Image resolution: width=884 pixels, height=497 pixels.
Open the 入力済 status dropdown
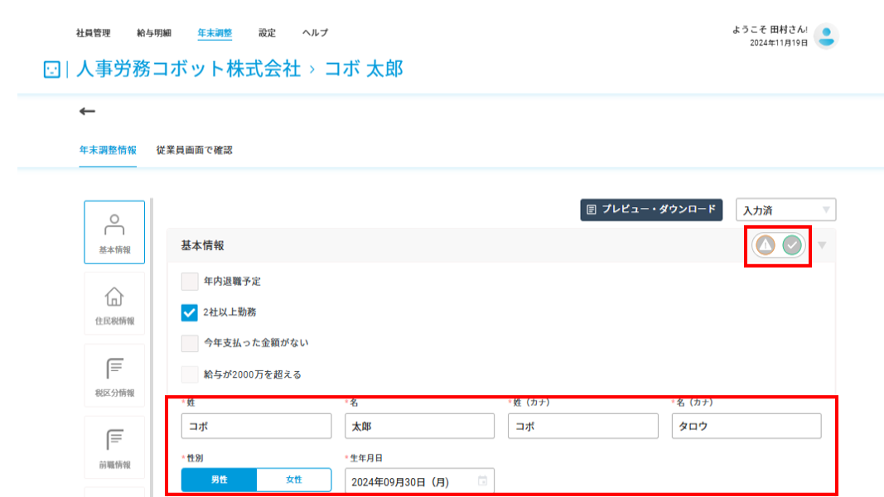tap(786, 210)
